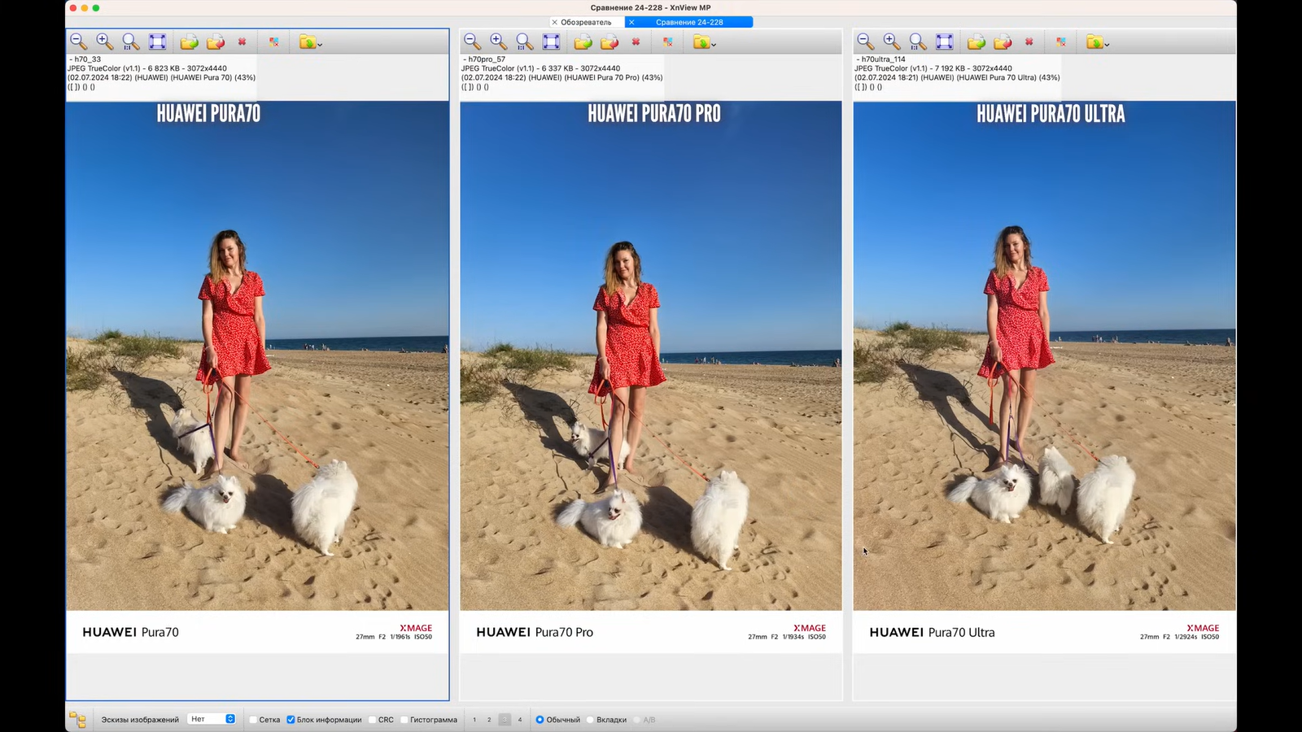Screen dimensions: 1302x732
Task: Zoom out in the left Pura70 panel
Action: [78, 41]
